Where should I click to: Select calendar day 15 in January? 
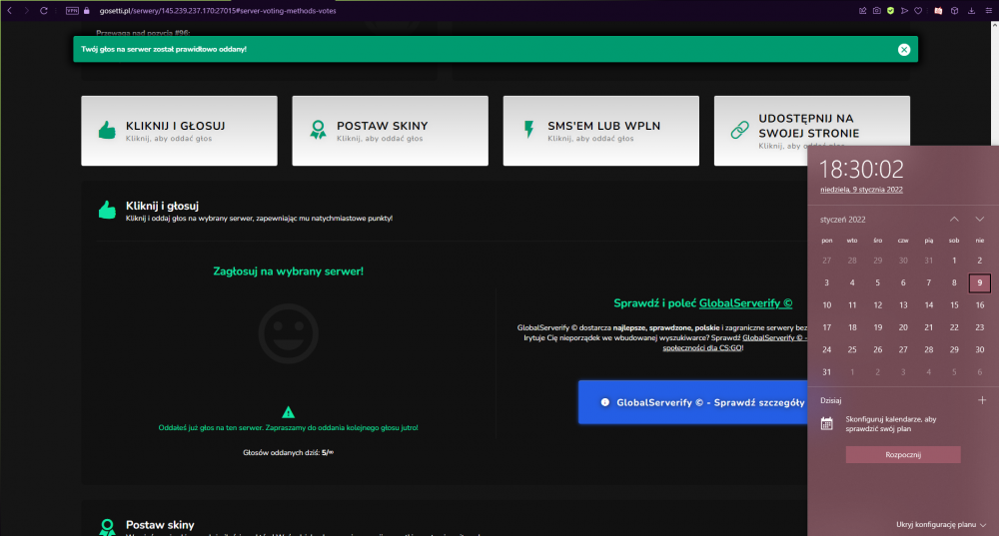(954, 304)
